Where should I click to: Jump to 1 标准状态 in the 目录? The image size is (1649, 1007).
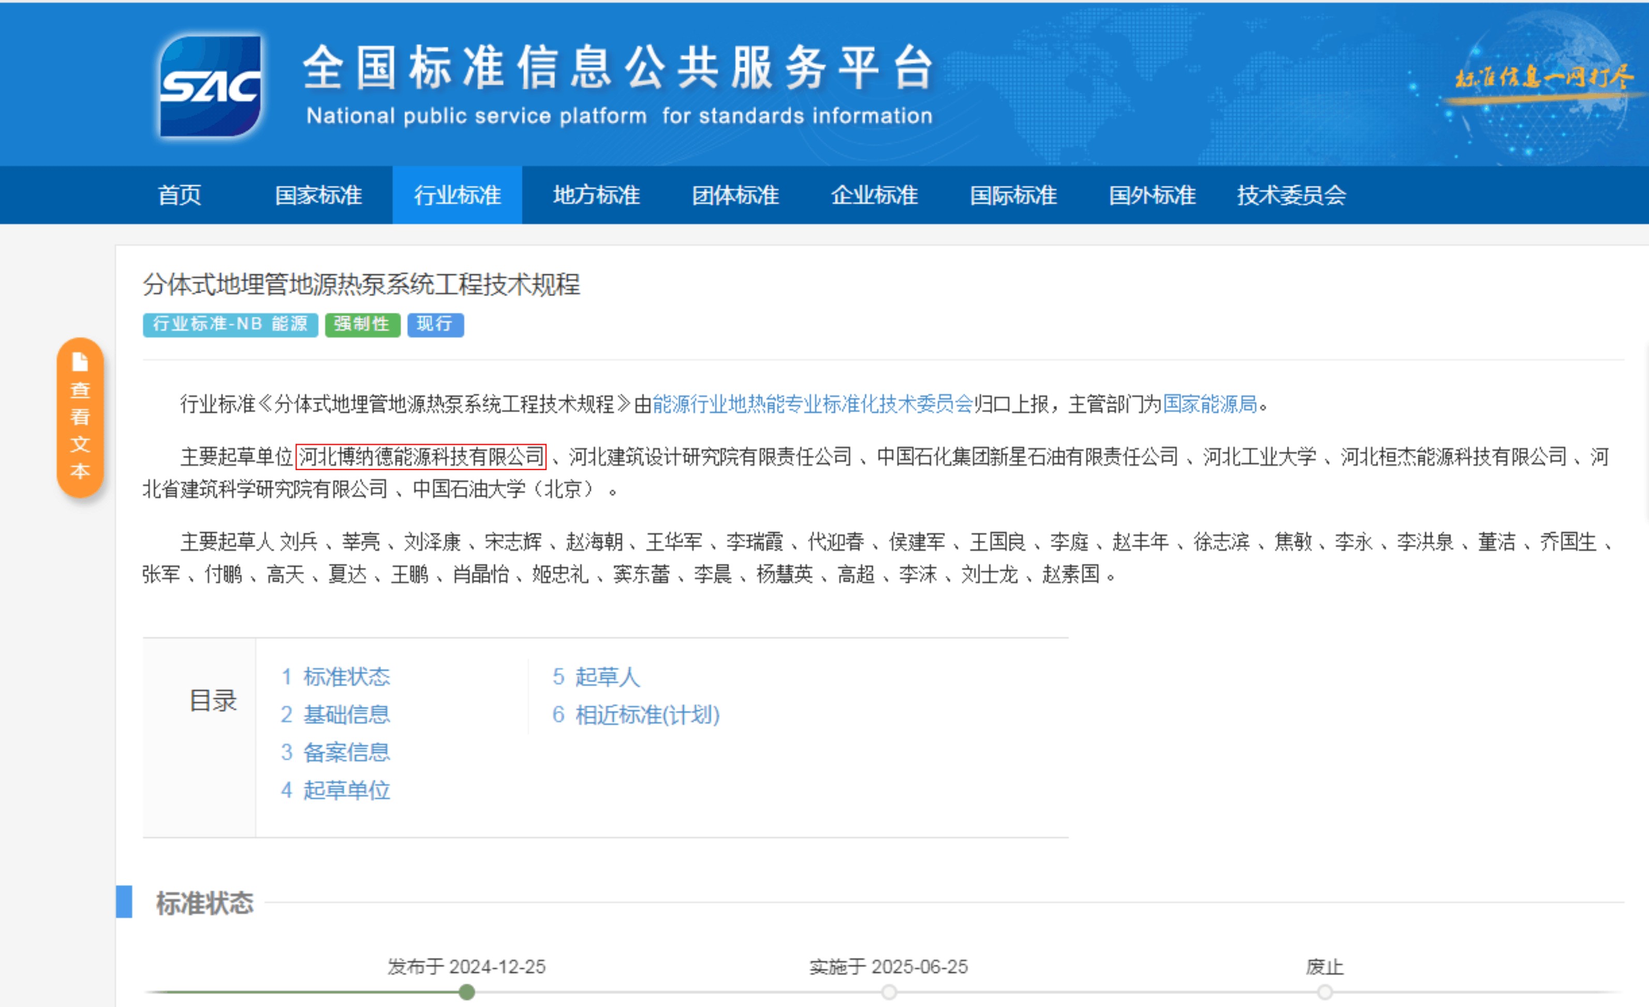coord(335,677)
